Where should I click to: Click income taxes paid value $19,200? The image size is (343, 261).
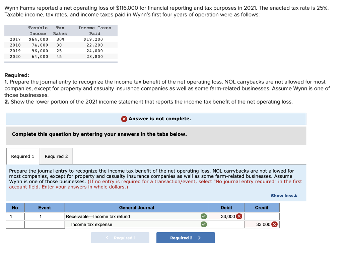[x=93, y=40]
